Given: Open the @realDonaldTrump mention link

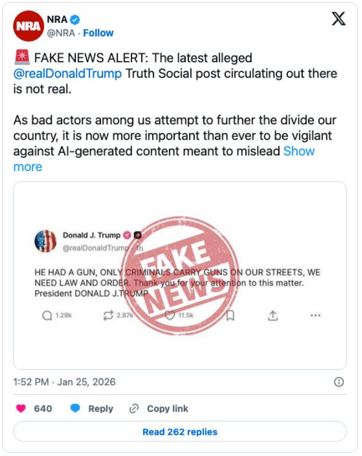Looking at the screenshot, I should click(x=68, y=74).
